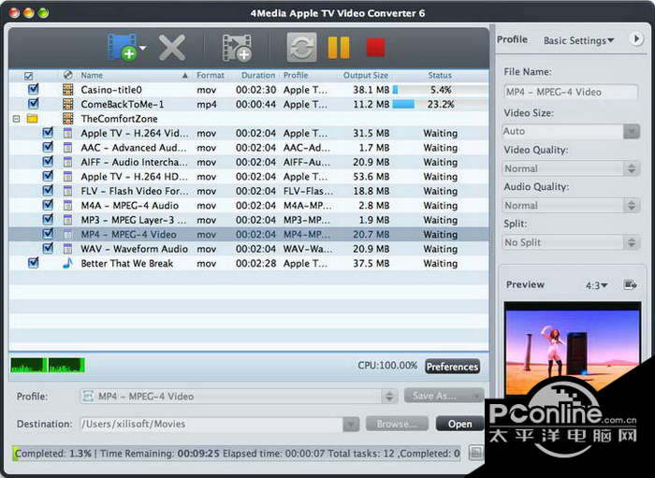Click the music note icon beside Better That We Break
The image size is (655, 478).
[67, 264]
